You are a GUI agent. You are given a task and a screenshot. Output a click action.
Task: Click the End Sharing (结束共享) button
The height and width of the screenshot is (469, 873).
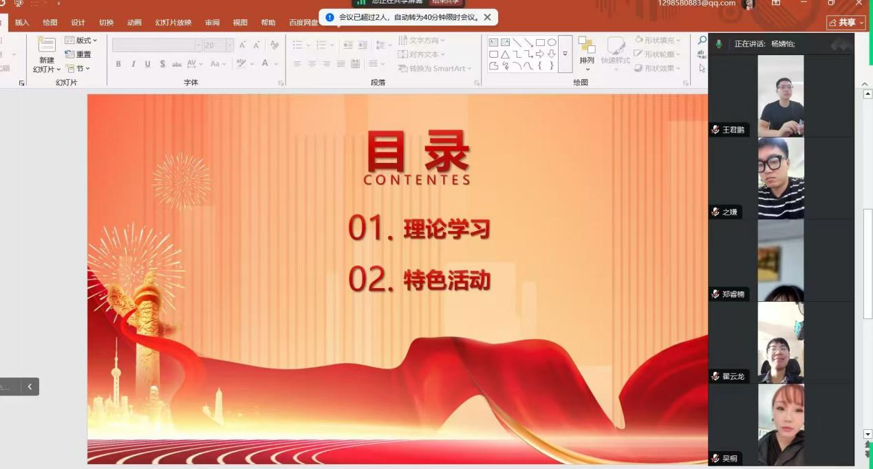coord(444,2)
